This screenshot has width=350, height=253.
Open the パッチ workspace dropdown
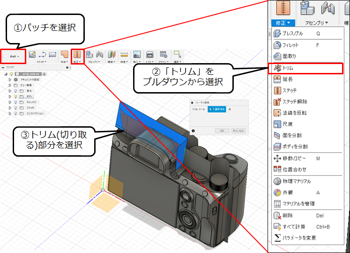click(14, 57)
